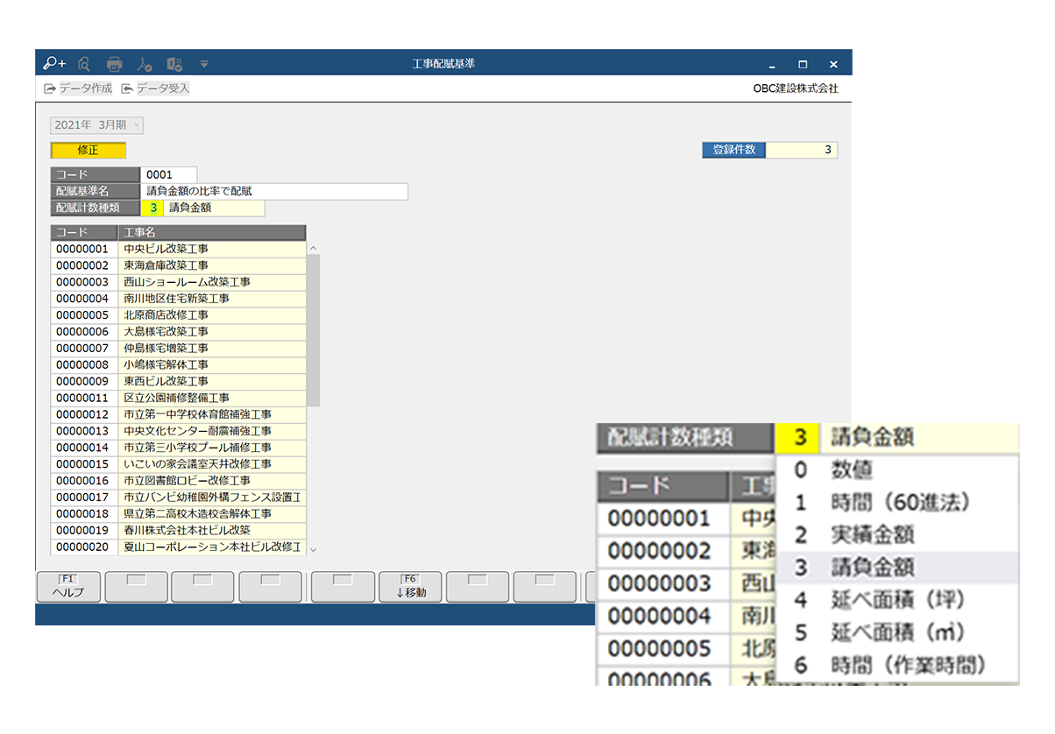Image resolution: width=1055 pixels, height=734 pixels.
Task: Click the 配賦基準名 text field
Action: (x=274, y=191)
